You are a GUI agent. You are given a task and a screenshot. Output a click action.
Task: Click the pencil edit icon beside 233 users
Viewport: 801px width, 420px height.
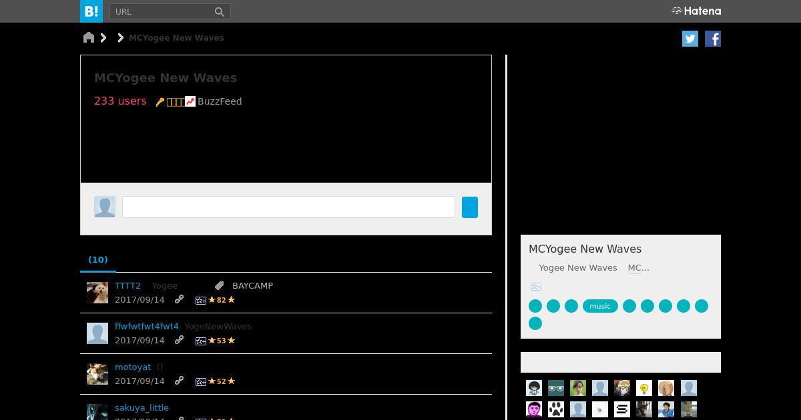pos(160,102)
